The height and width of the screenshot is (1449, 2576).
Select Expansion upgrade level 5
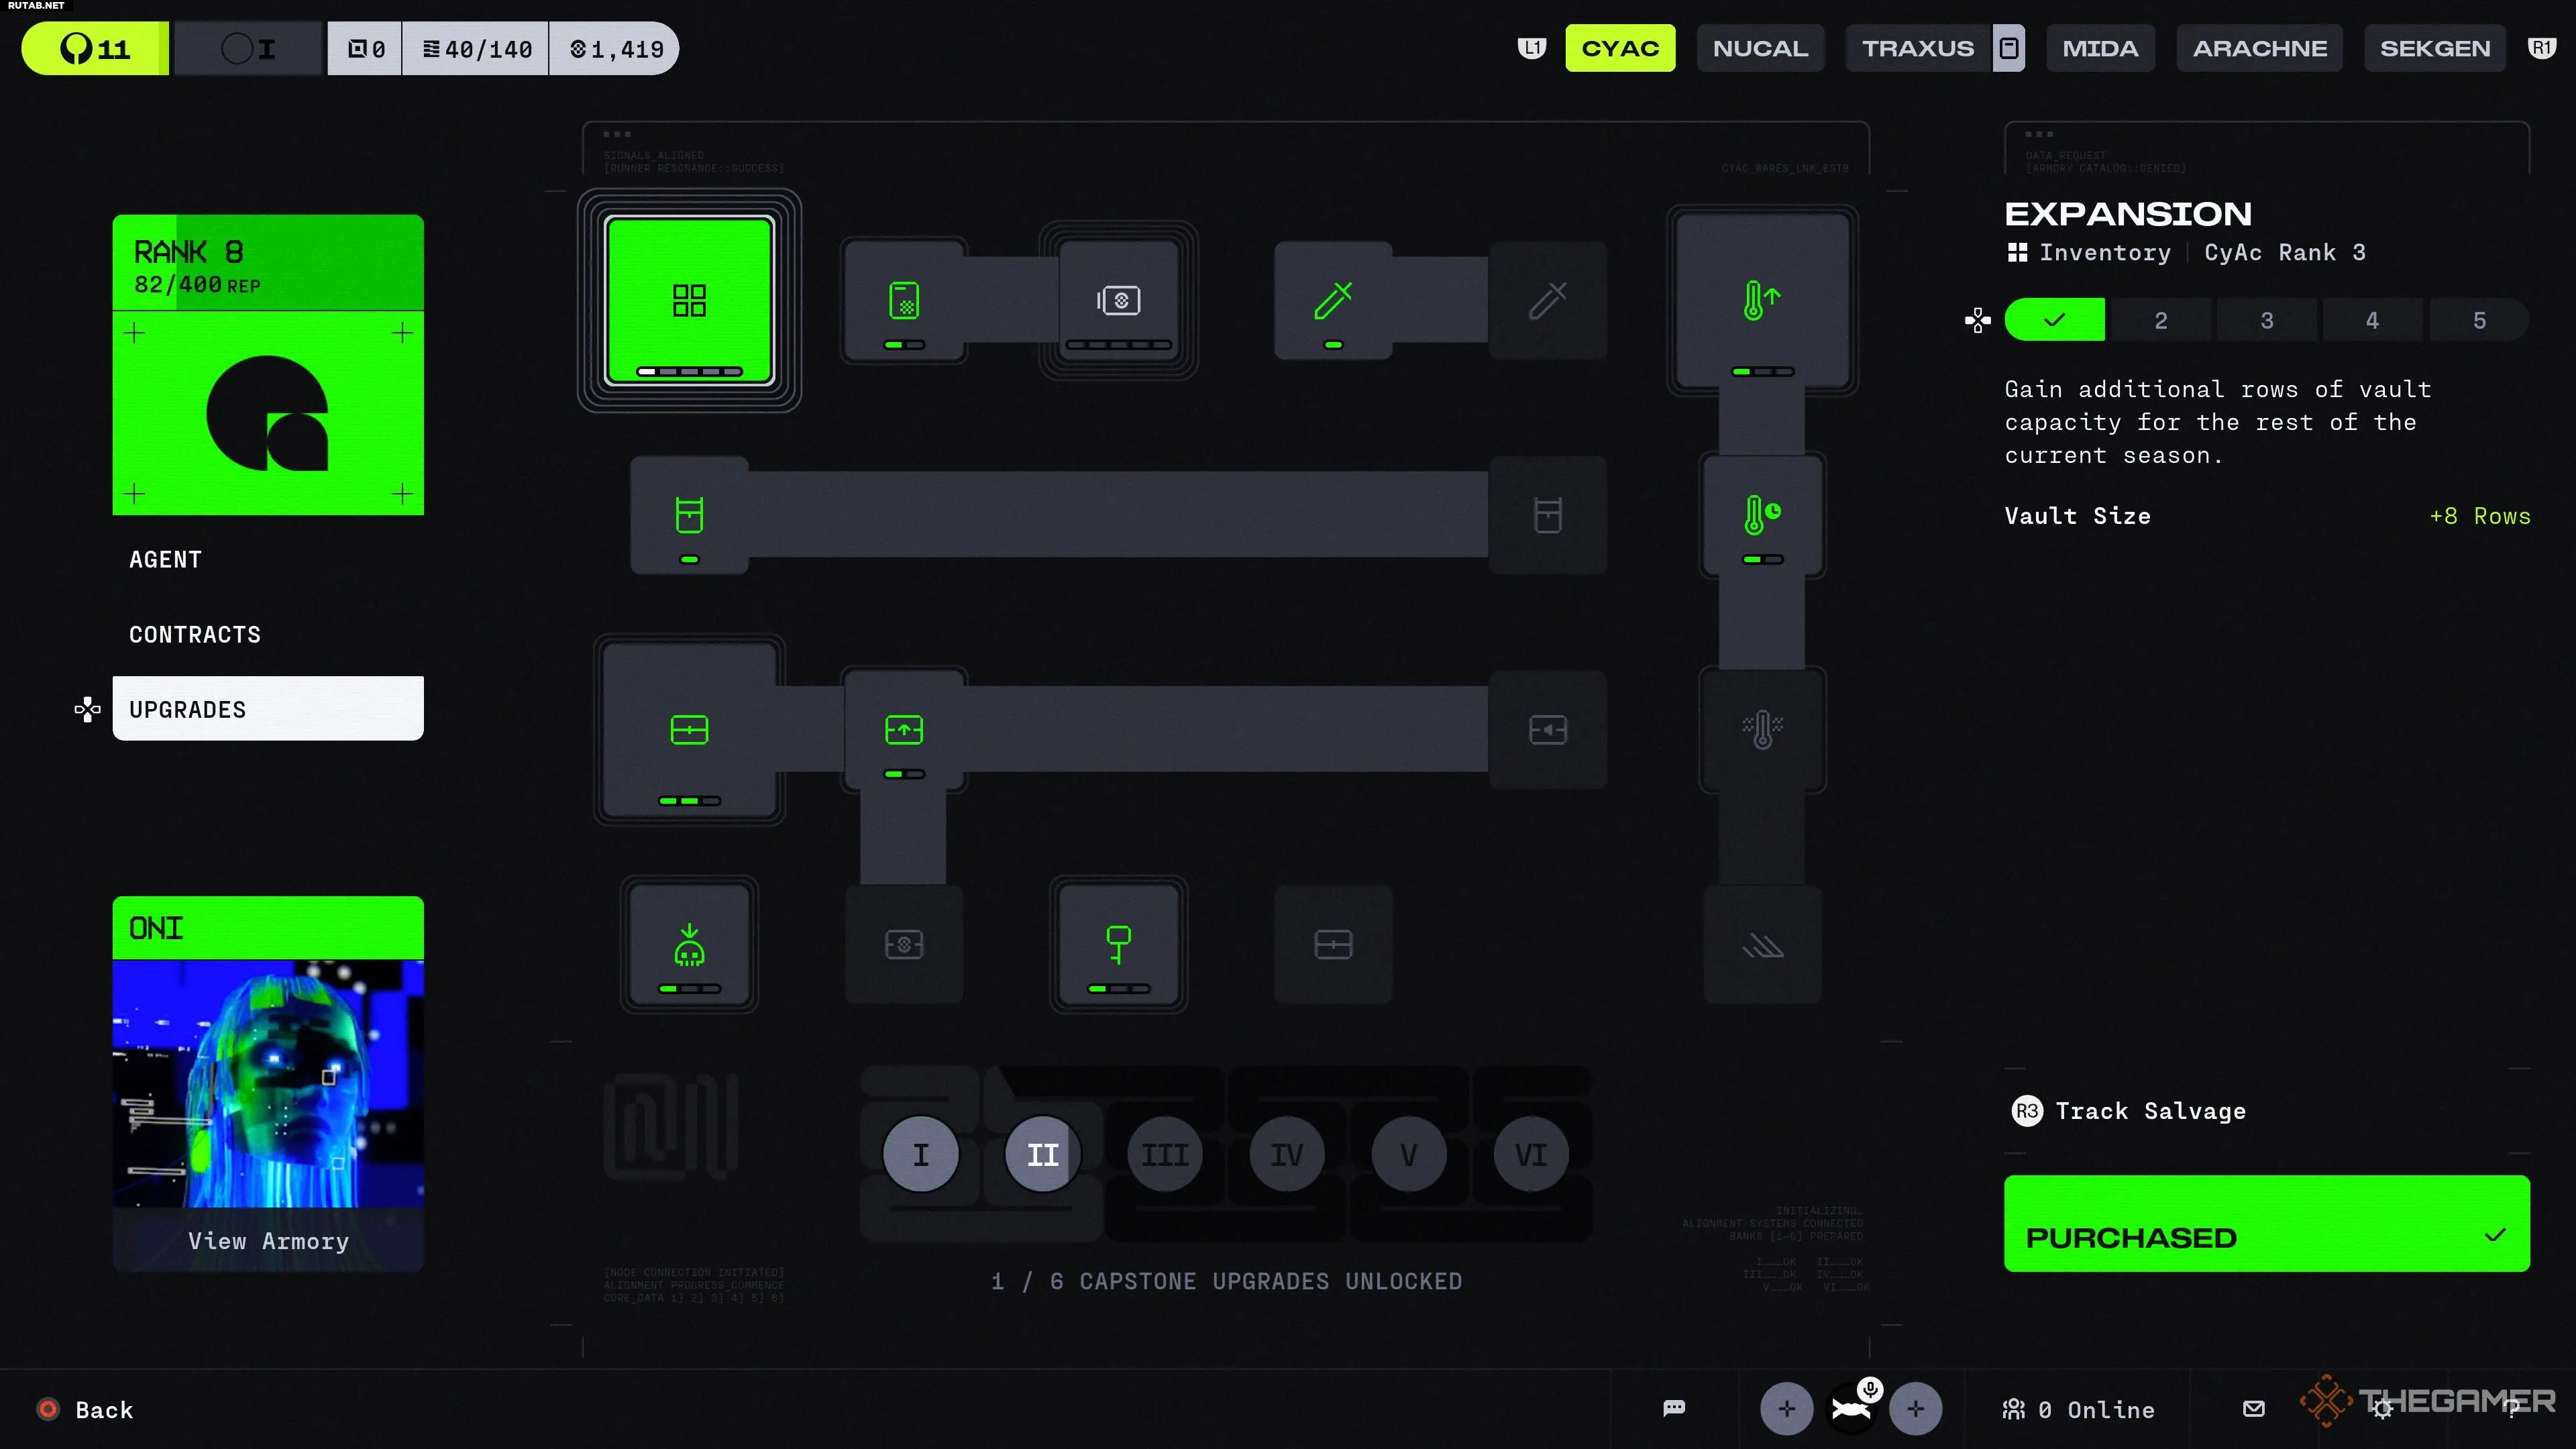tap(2479, 320)
